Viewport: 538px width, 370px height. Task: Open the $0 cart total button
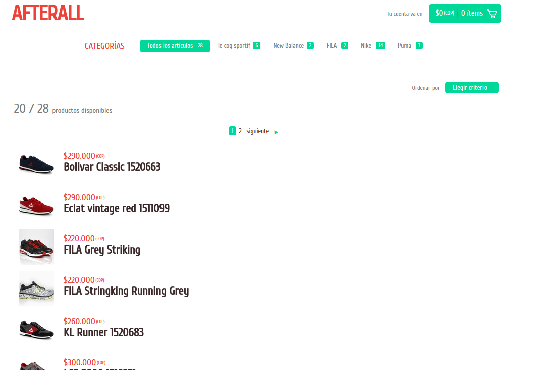point(444,13)
